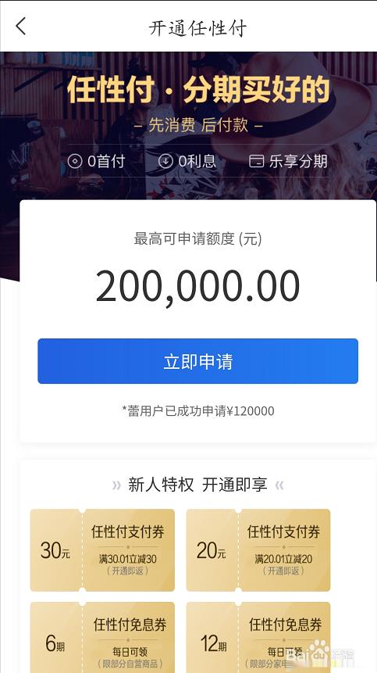Tap the 开通任性付 page title

point(198,28)
